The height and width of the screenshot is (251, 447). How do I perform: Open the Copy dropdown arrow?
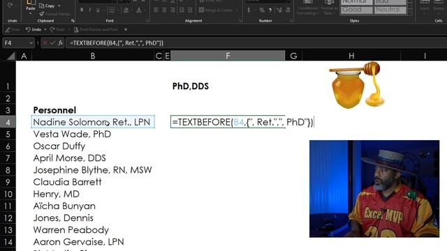point(59,6)
